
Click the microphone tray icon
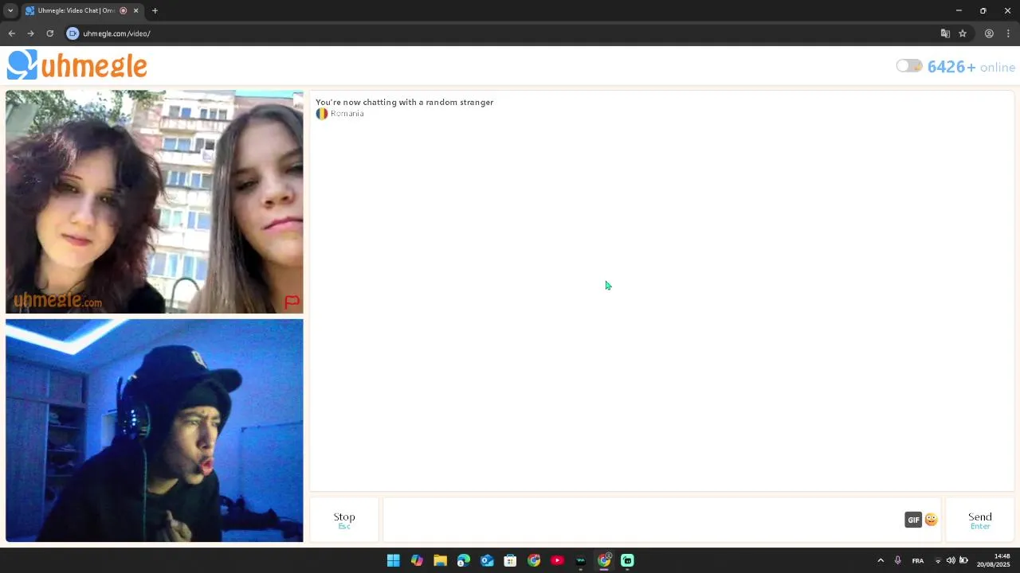[x=898, y=560]
